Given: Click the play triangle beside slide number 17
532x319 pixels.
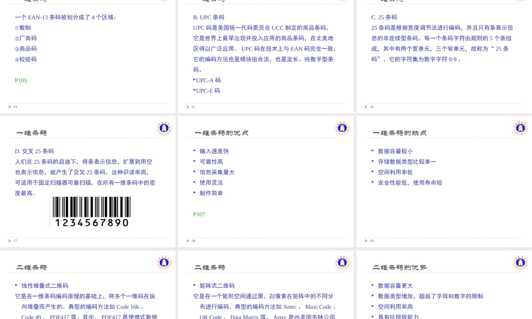Looking at the screenshot, I should pos(9,240).
